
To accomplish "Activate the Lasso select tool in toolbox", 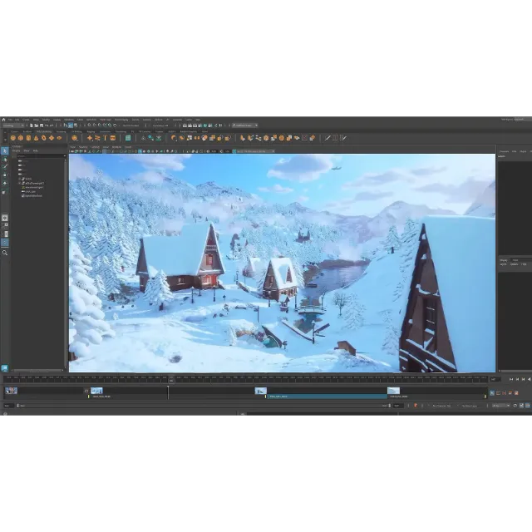I will 5,159.
